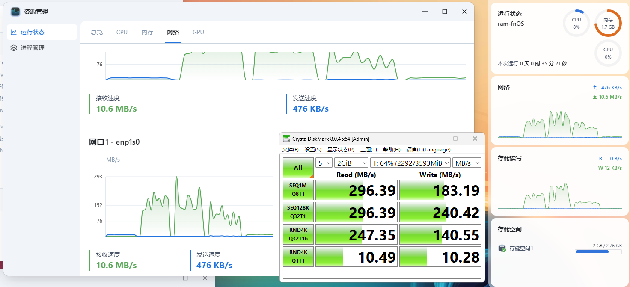Switch to the 总览 tab
The image size is (630, 287).
[x=97, y=32]
